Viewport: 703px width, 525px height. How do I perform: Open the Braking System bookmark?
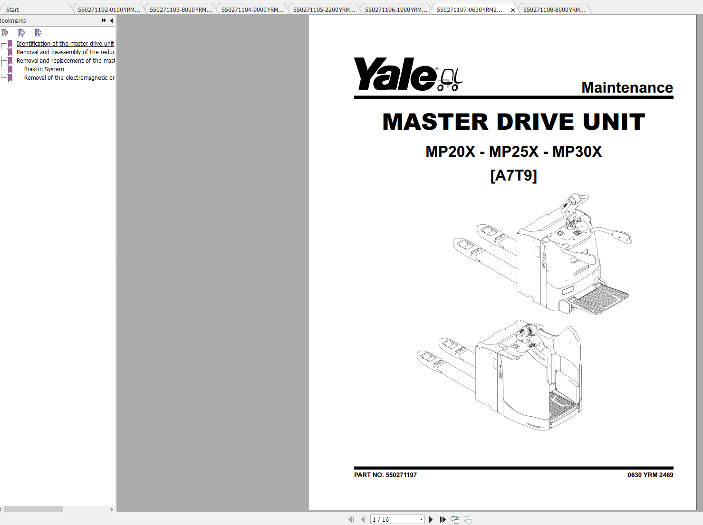44,69
